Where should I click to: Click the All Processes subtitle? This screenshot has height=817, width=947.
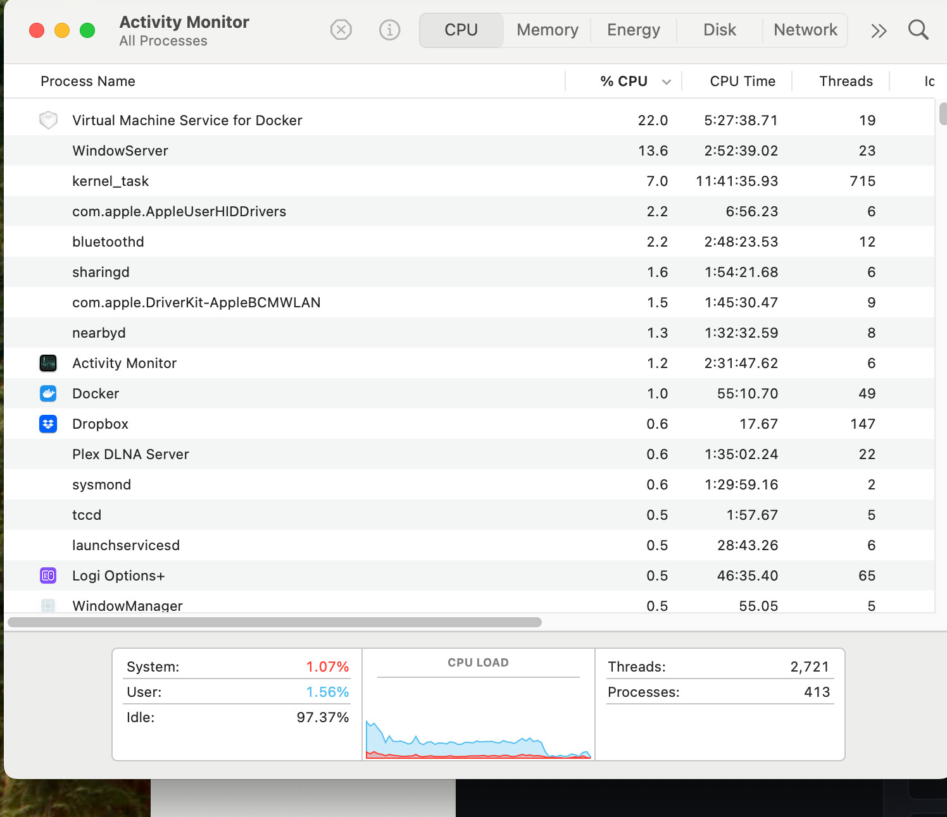pyautogui.click(x=163, y=40)
